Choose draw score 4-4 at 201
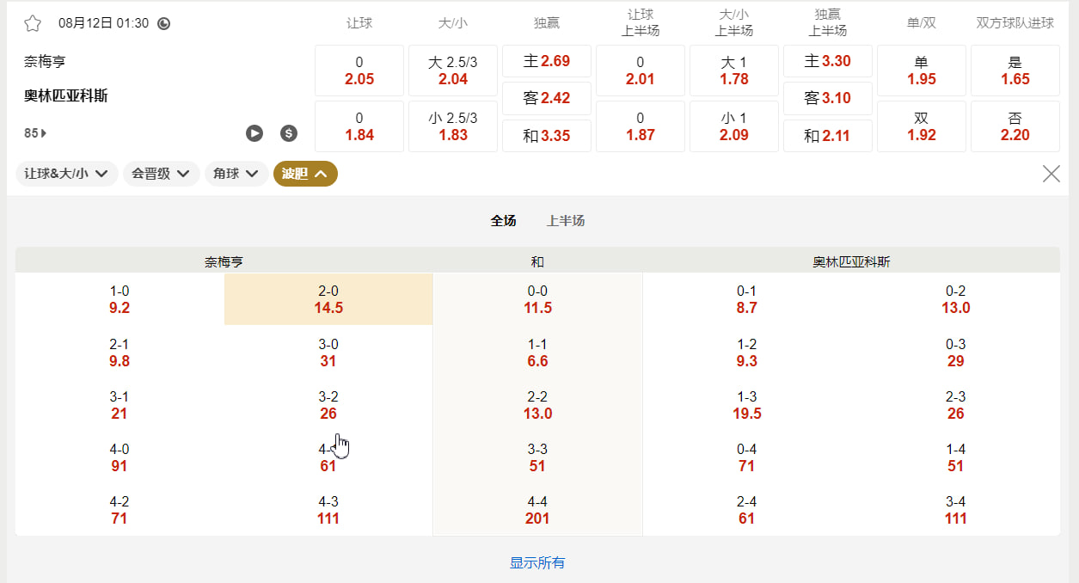1079x583 pixels. point(537,510)
